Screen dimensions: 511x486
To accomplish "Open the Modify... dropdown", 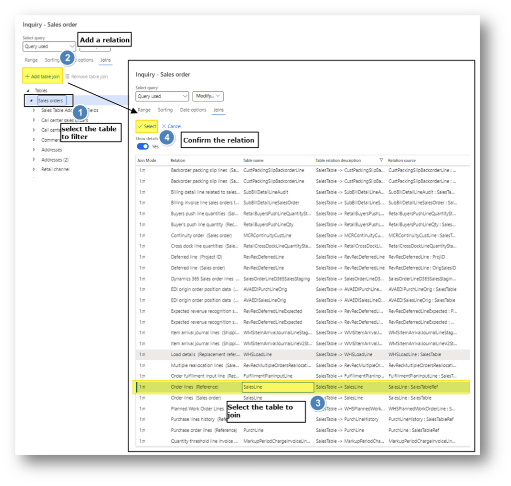I will (208, 96).
